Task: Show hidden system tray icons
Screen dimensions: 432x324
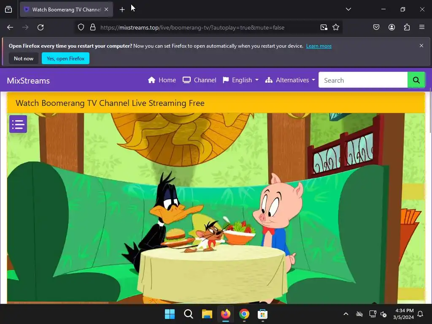Action: pyautogui.click(x=346, y=314)
